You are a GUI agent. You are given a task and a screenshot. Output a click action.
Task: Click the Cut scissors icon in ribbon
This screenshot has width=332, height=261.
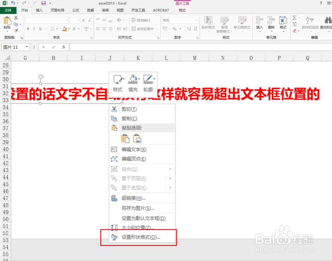(x=16, y=18)
